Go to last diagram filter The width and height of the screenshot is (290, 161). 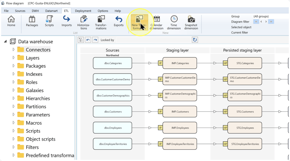tap(271, 22)
